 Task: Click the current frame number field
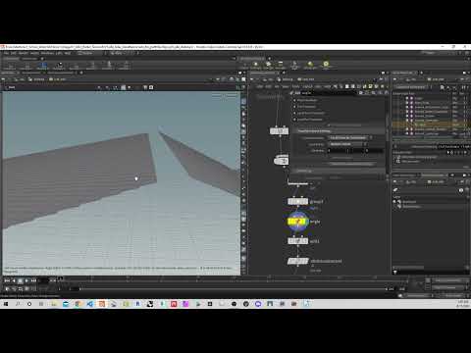(43, 280)
